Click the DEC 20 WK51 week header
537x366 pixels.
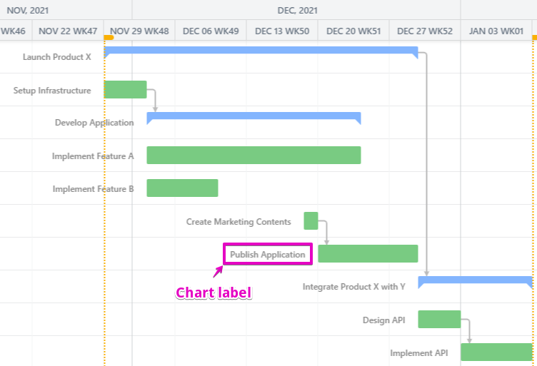pyautogui.click(x=353, y=31)
